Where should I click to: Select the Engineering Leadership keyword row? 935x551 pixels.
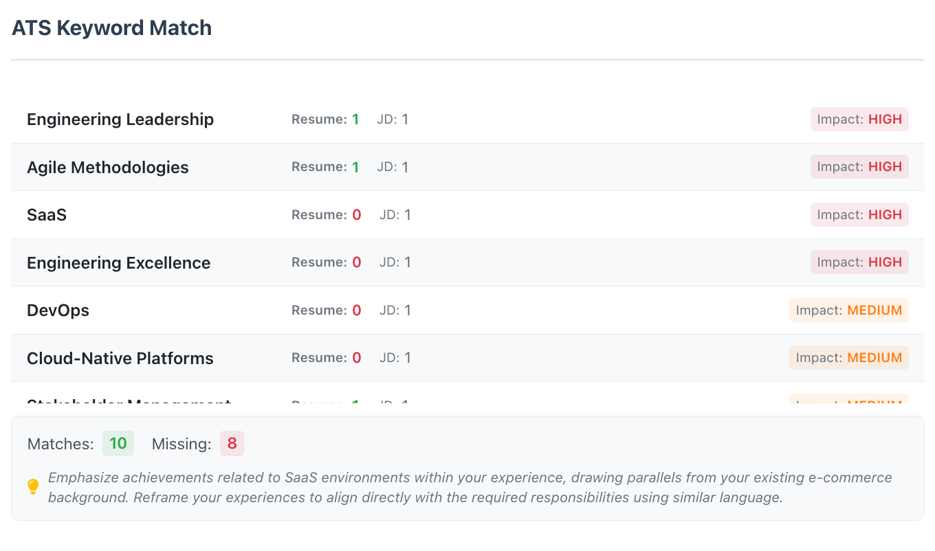click(x=120, y=120)
